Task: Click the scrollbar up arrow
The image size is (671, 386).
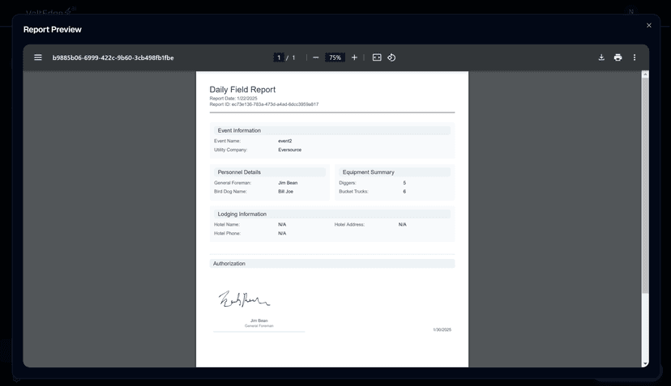Action: [645, 74]
